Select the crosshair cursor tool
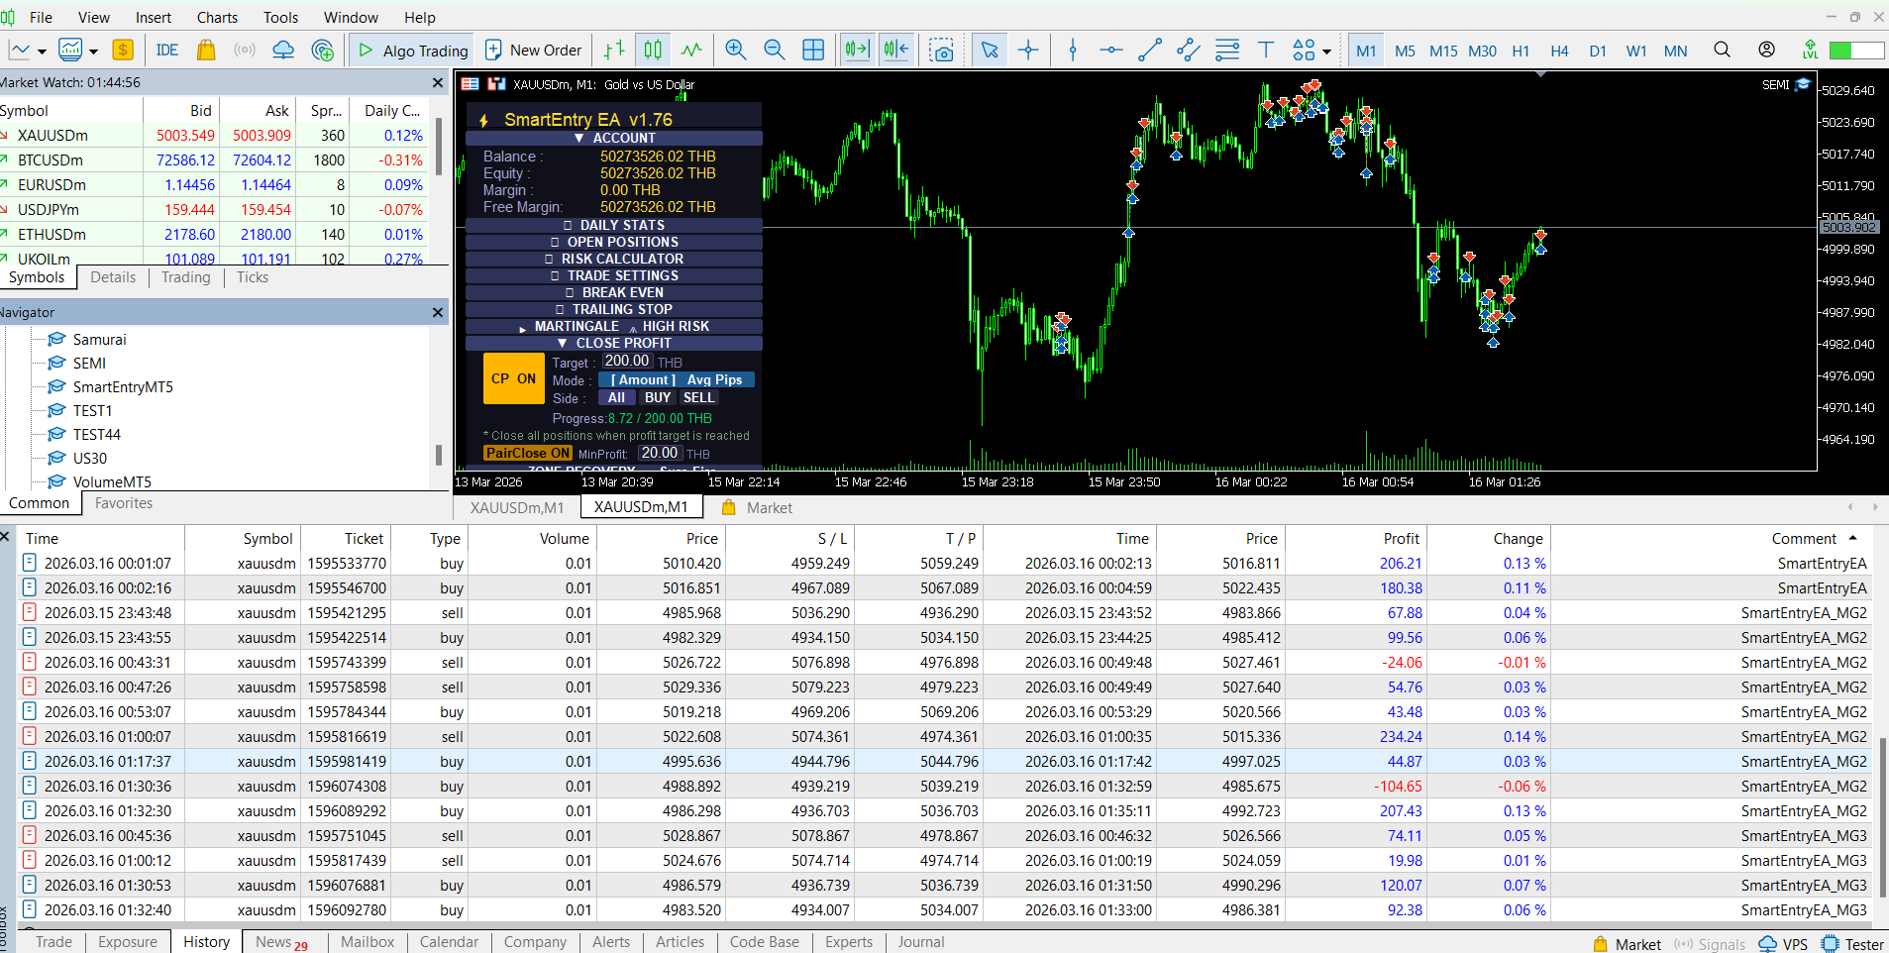The height and width of the screenshot is (953, 1889). (1028, 51)
